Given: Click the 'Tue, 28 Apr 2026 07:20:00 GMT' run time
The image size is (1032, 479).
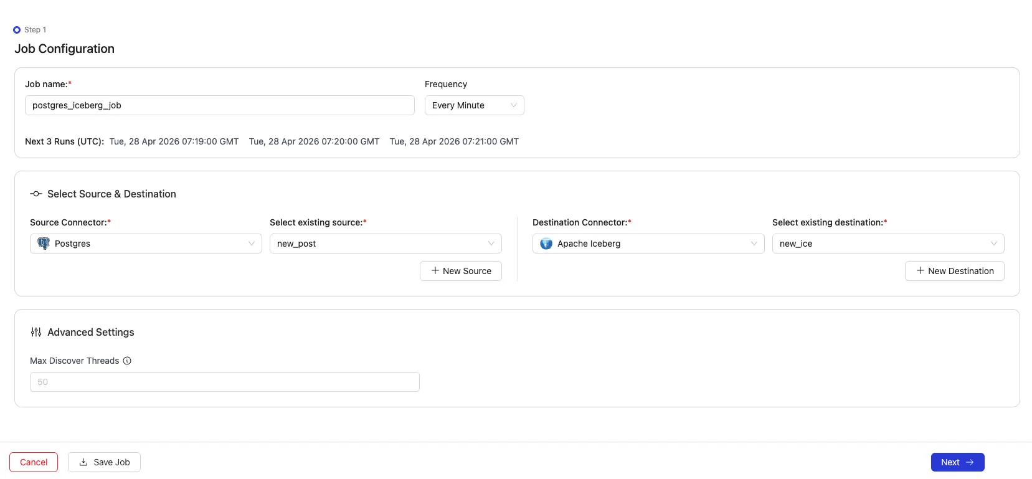Looking at the screenshot, I should (x=315, y=141).
